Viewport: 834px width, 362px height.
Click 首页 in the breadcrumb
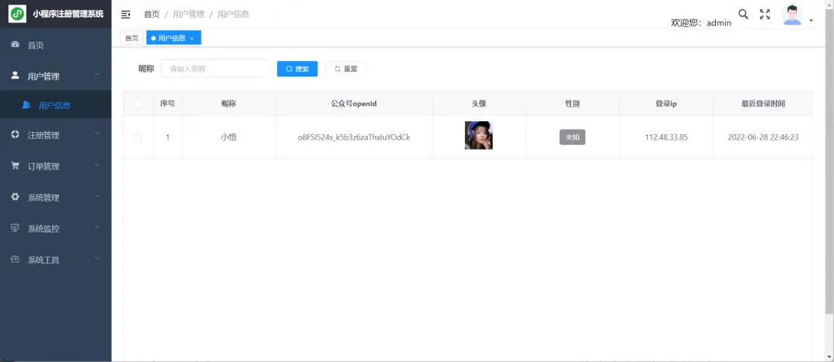[151, 15]
